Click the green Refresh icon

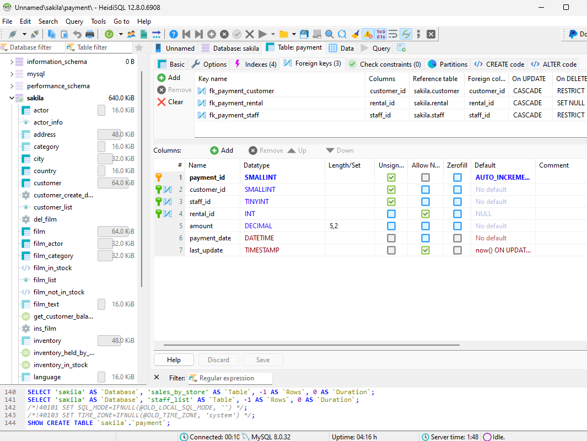109,34
